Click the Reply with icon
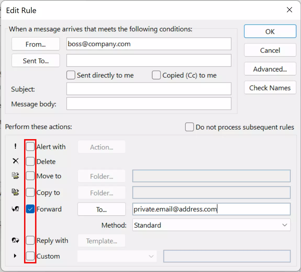The width and height of the screenshot is (301, 272). point(15,240)
